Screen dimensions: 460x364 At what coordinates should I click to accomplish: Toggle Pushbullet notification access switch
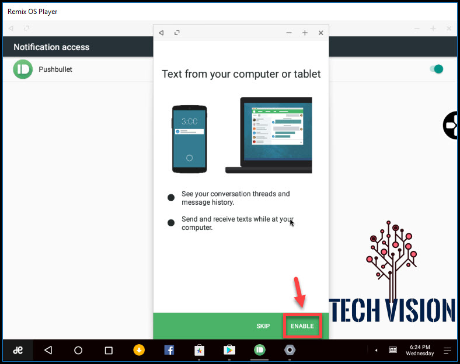click(436, 69)
